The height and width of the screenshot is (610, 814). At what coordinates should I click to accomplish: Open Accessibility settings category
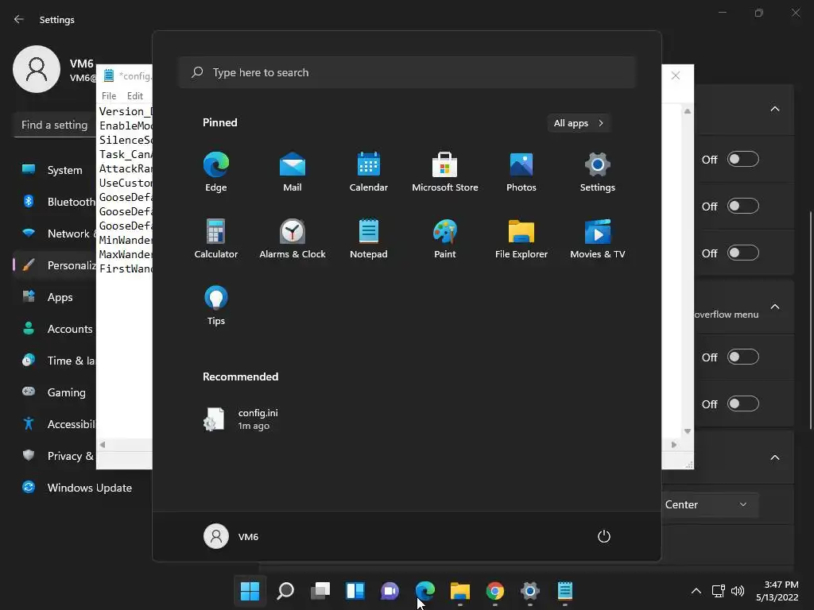click(55, 424)
